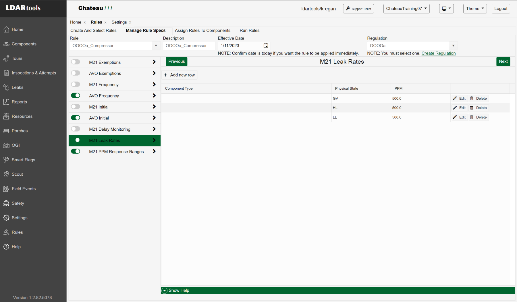Open the OGI camera icon in sidebar
The width and height of the screenshot is (517, 302).
coord(6,145)
